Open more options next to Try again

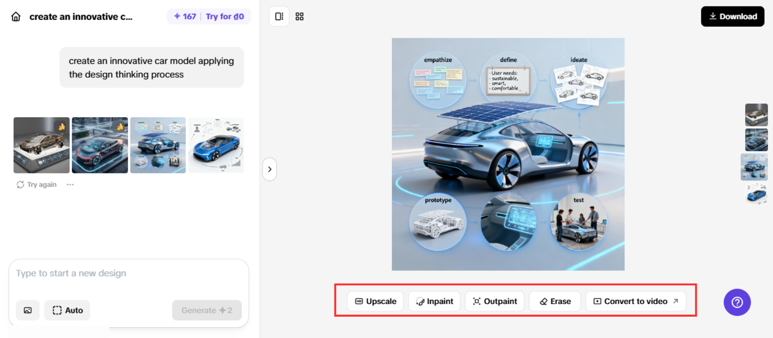point(70,185)
